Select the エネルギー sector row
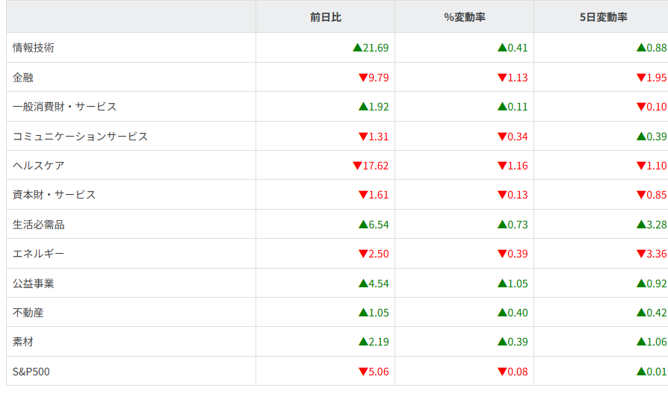Image resolution: width=668 pixels, height=397 pixels. point(39,254)
